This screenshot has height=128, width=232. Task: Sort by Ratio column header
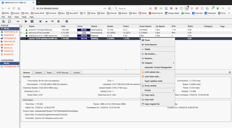pos(195,26)
